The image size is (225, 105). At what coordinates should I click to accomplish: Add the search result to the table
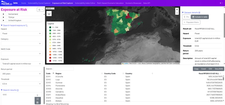[x=37, y=102]
